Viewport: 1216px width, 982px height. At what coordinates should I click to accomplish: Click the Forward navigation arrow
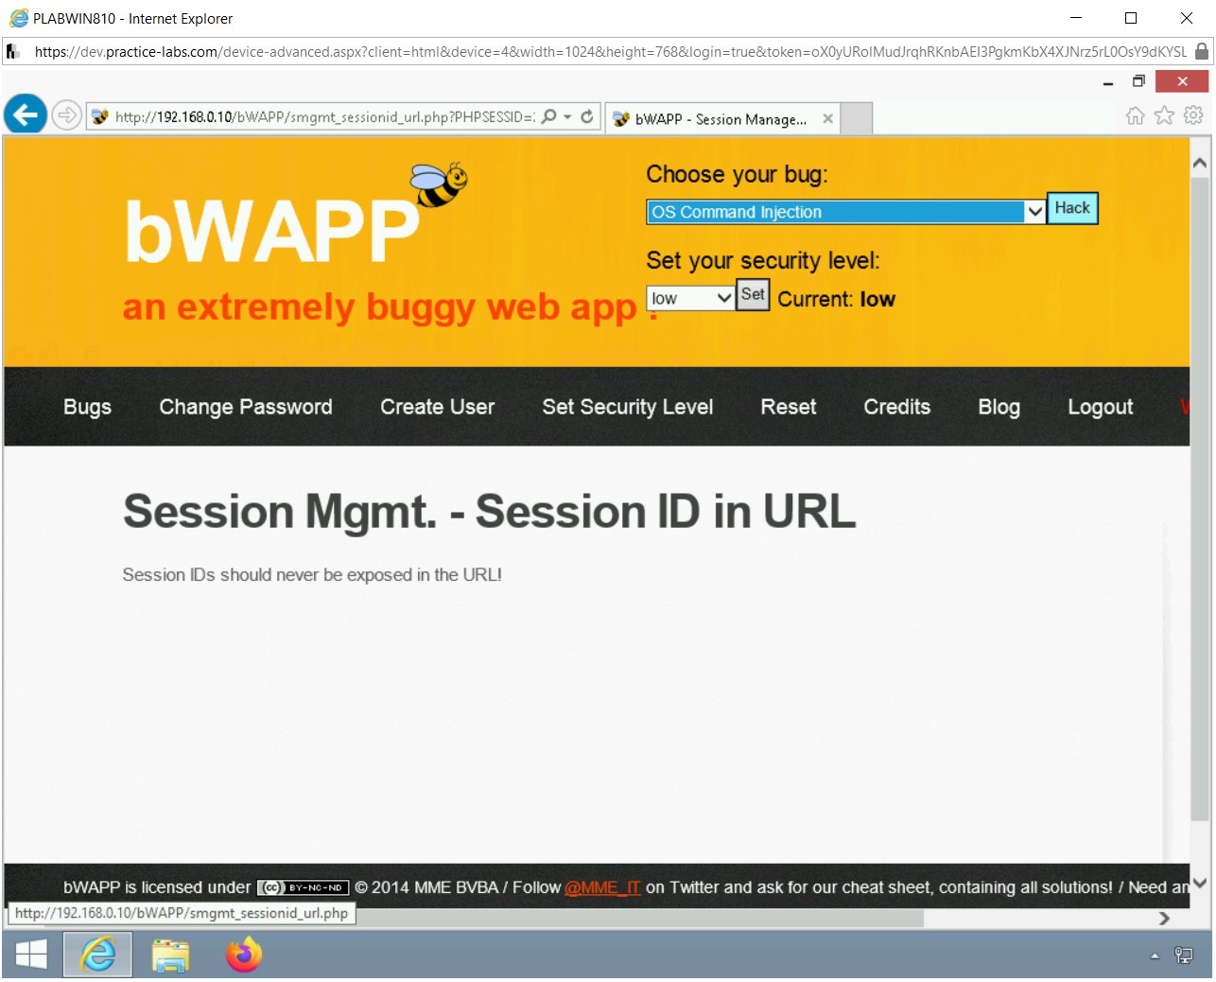pos(66,114)
